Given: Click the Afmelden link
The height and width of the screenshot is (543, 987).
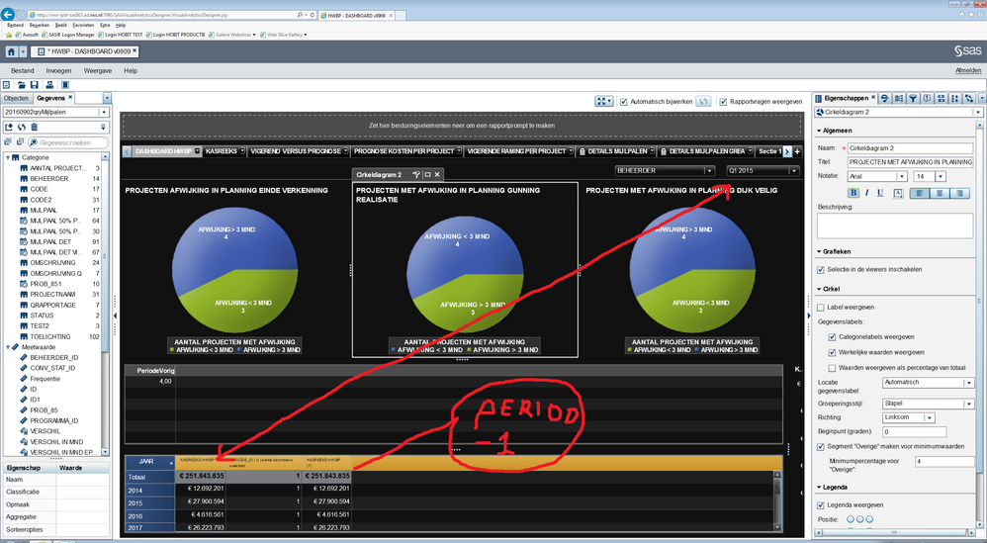Looking at the screenshot, I should point(968,70).
